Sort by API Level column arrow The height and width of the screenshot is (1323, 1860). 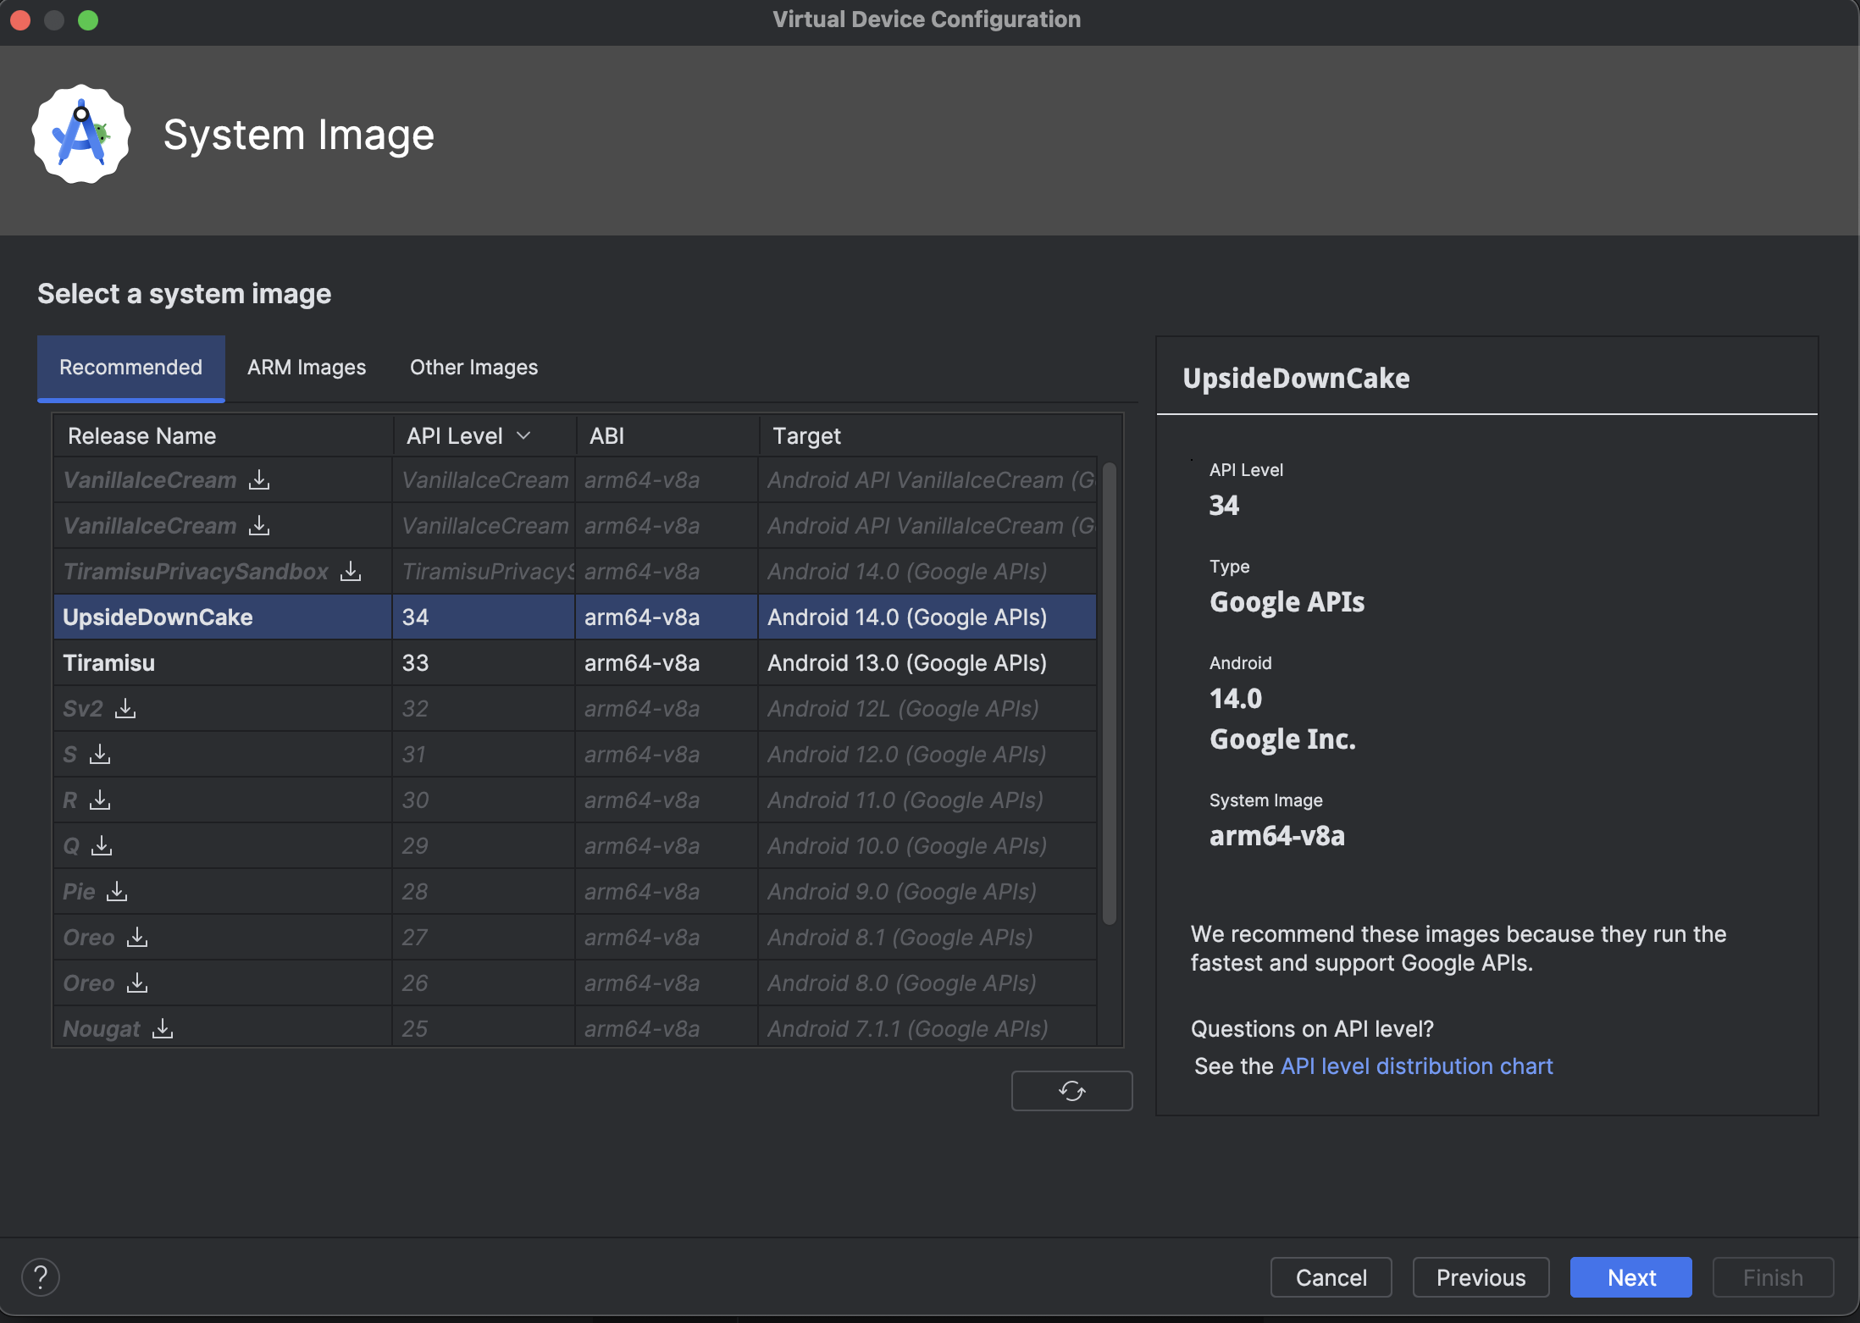[523, 435]
